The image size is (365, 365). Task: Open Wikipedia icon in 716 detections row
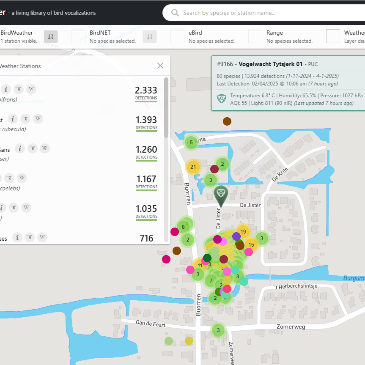coord(42,238)
